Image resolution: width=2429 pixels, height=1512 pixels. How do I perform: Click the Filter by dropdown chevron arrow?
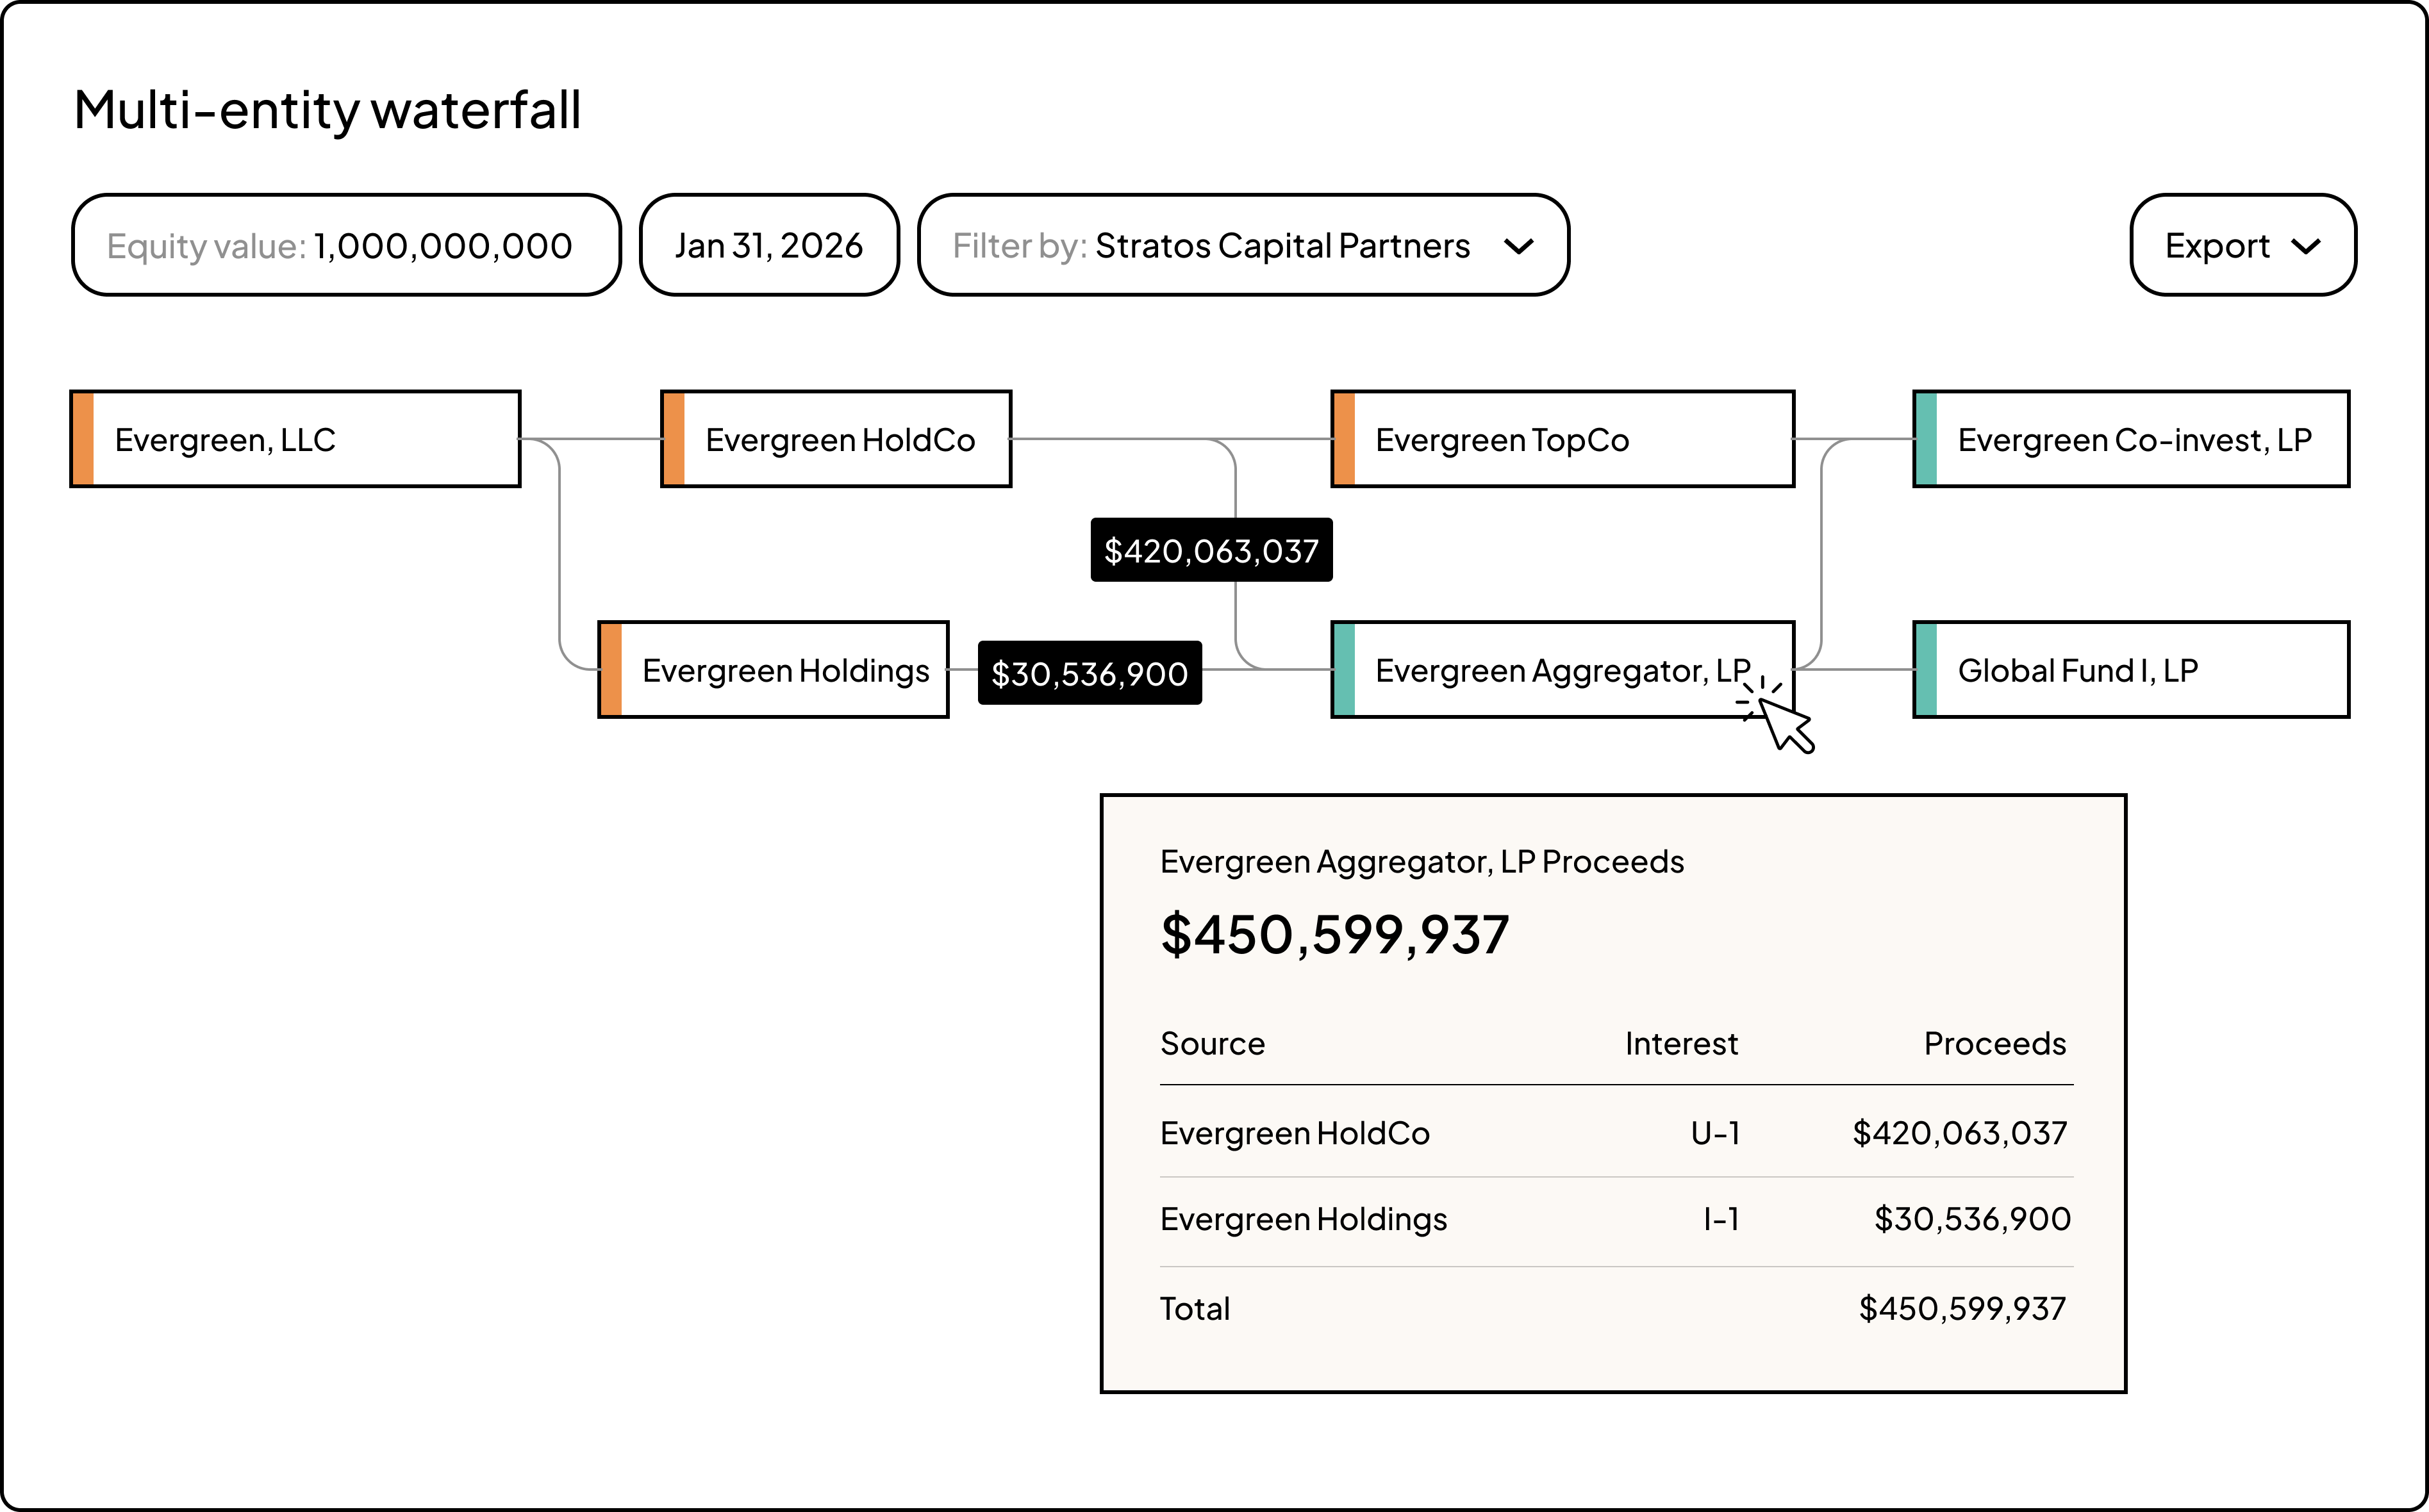pyautogui.click(x=1519, y=246)
